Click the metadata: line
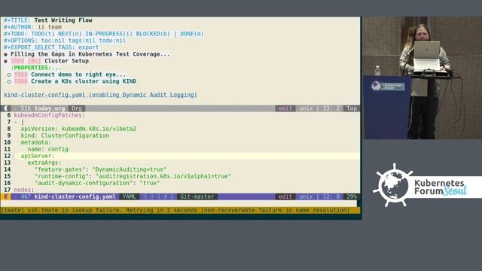The width and height of the screenshot is (482, 271). (36, 142)
